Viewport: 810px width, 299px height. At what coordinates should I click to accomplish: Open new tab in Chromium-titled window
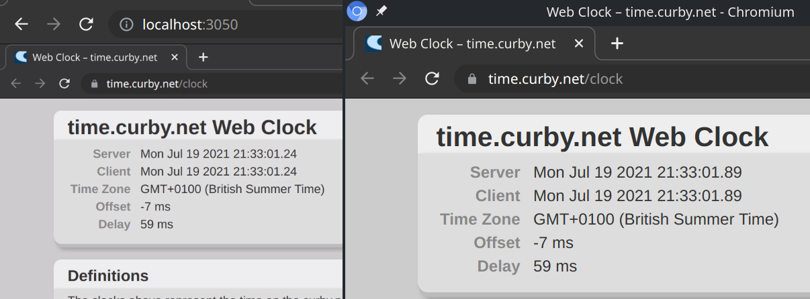[617, 44]
